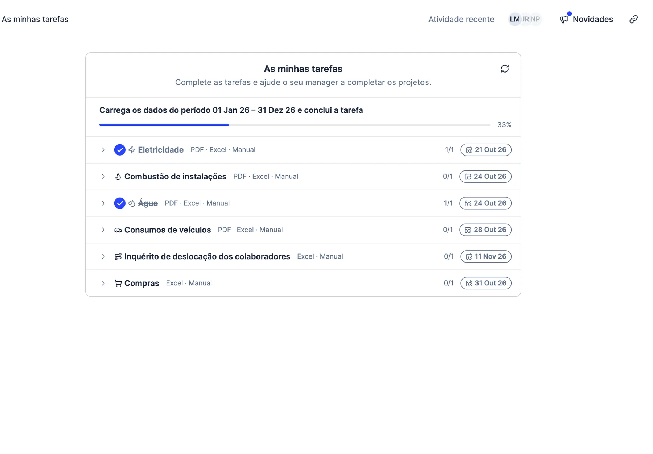Click the Combustão de instalações 24 Out 26 badge
The image size is (653, 454).
click(485, 177)
